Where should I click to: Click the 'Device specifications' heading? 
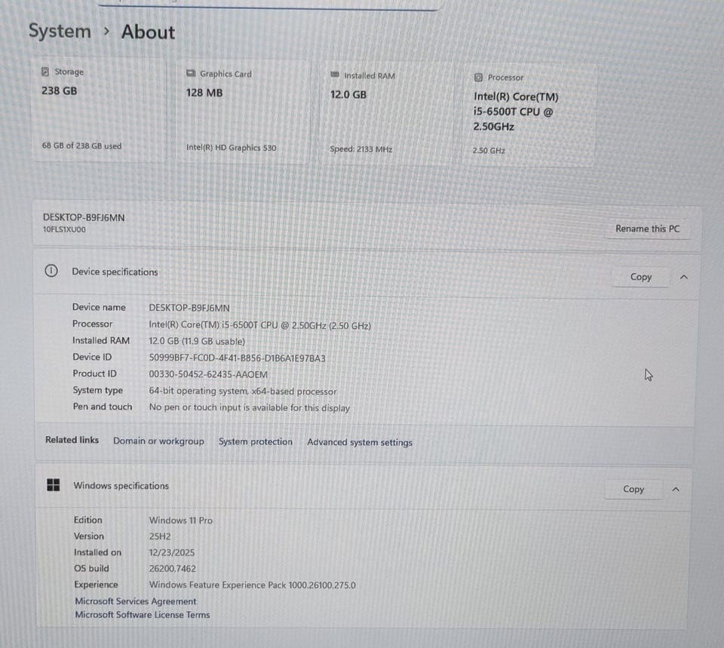(x=115, y=272)
